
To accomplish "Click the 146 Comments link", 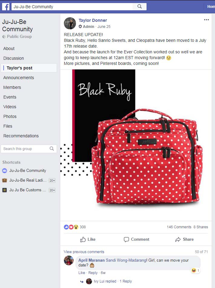I will (179, 227).
